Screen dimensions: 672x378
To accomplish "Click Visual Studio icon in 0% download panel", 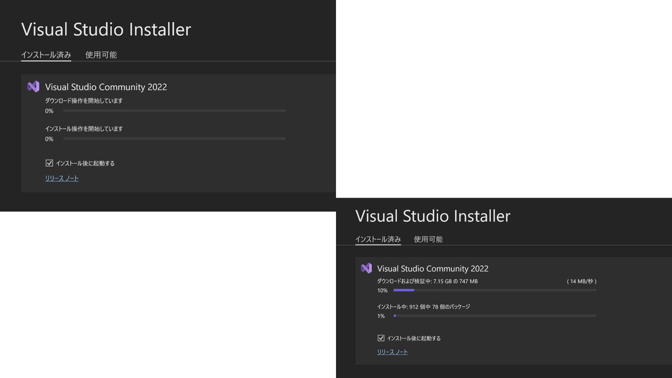I will click(x=33, y=86).
